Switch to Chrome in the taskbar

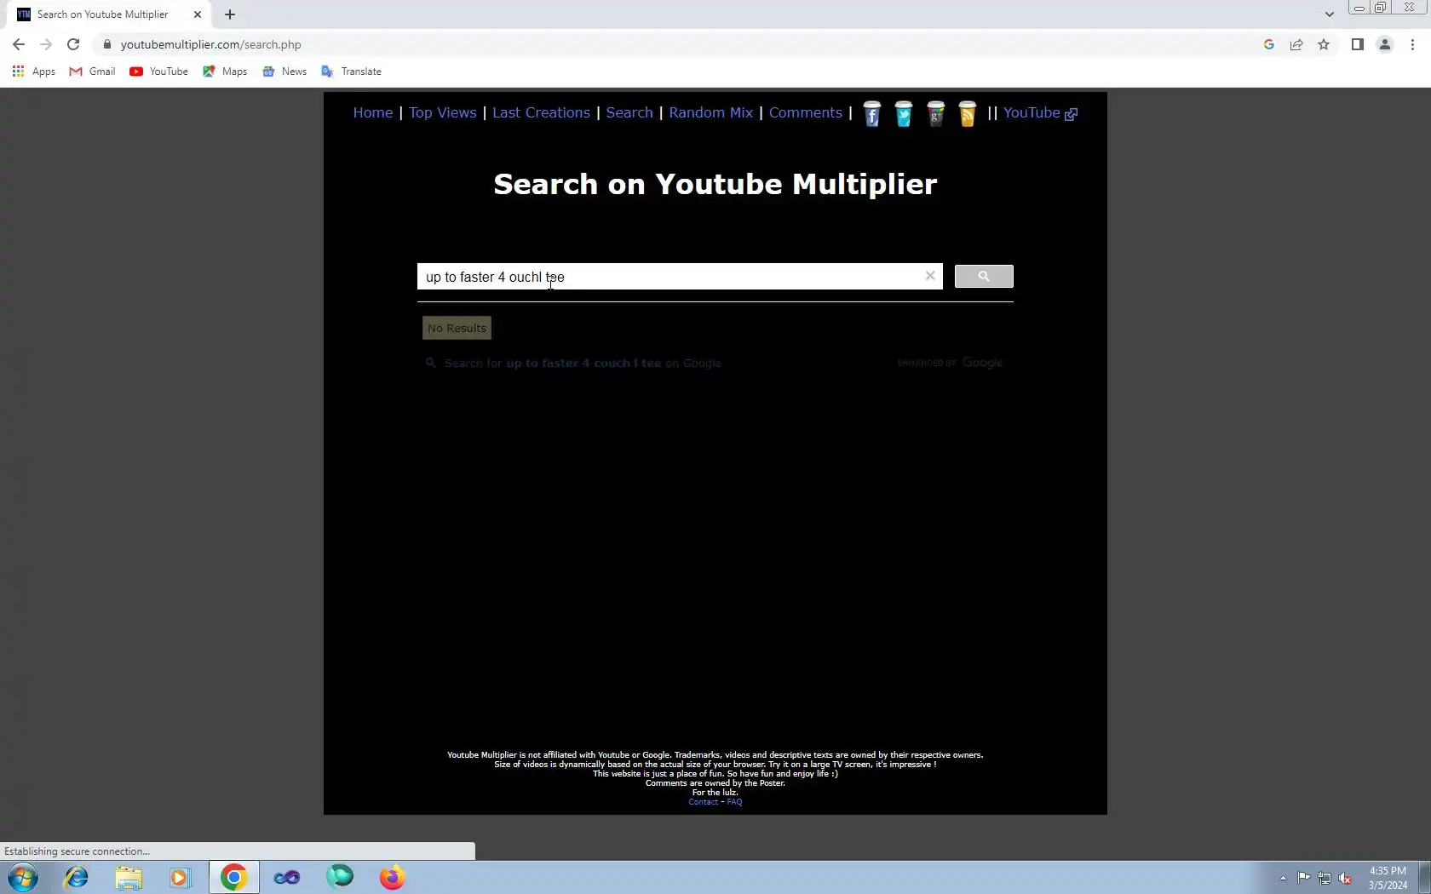click(x=233, y=877)
